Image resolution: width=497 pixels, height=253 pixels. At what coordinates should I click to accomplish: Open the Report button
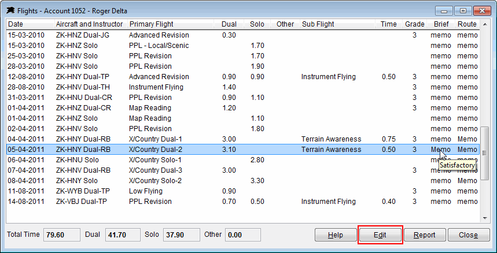pos(425,235)
